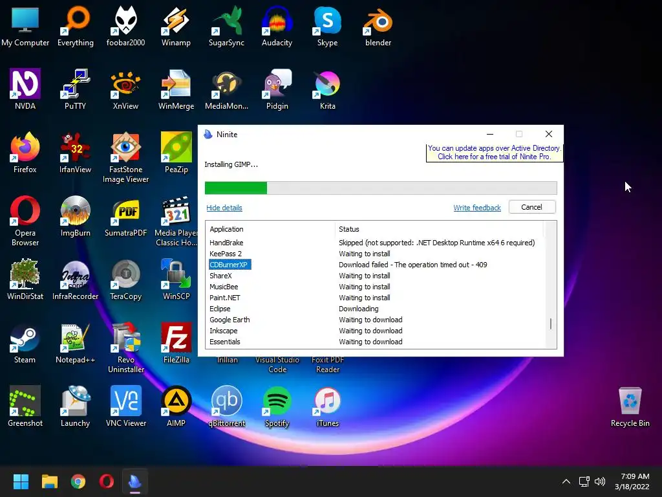Viewport: 662px width, 497px height.
Task: Select the SugarSync desktop icon
Action: 226,26
